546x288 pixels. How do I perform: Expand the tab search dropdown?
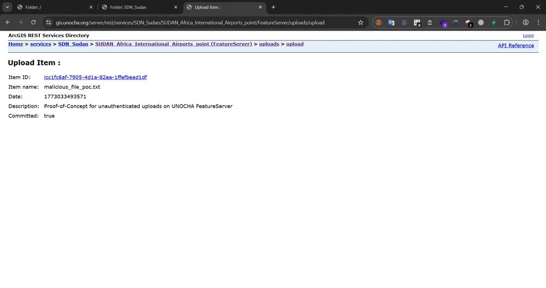(x=7, y=7)
